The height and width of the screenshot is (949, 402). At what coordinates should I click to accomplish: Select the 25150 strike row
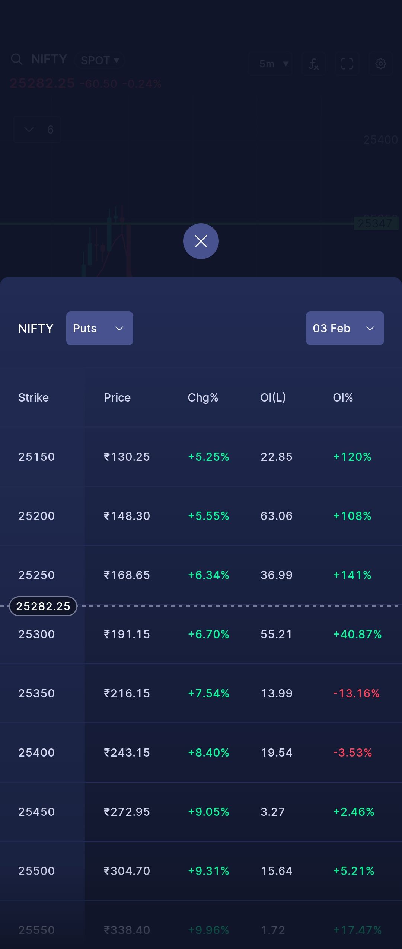201,457
